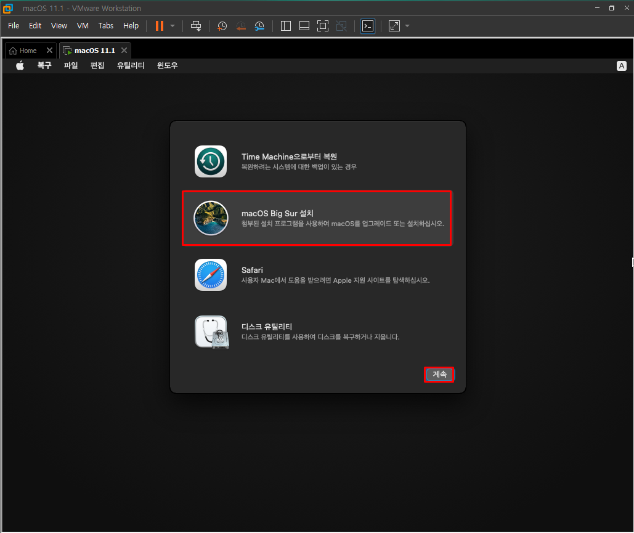Click the macOS 11.1 tab VM icon
Screen dimensions: 634x533
68,51
